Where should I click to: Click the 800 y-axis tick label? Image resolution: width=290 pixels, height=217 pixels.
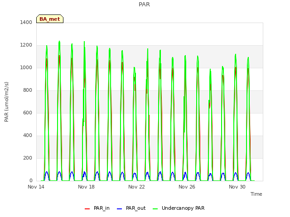click(28, 90)
